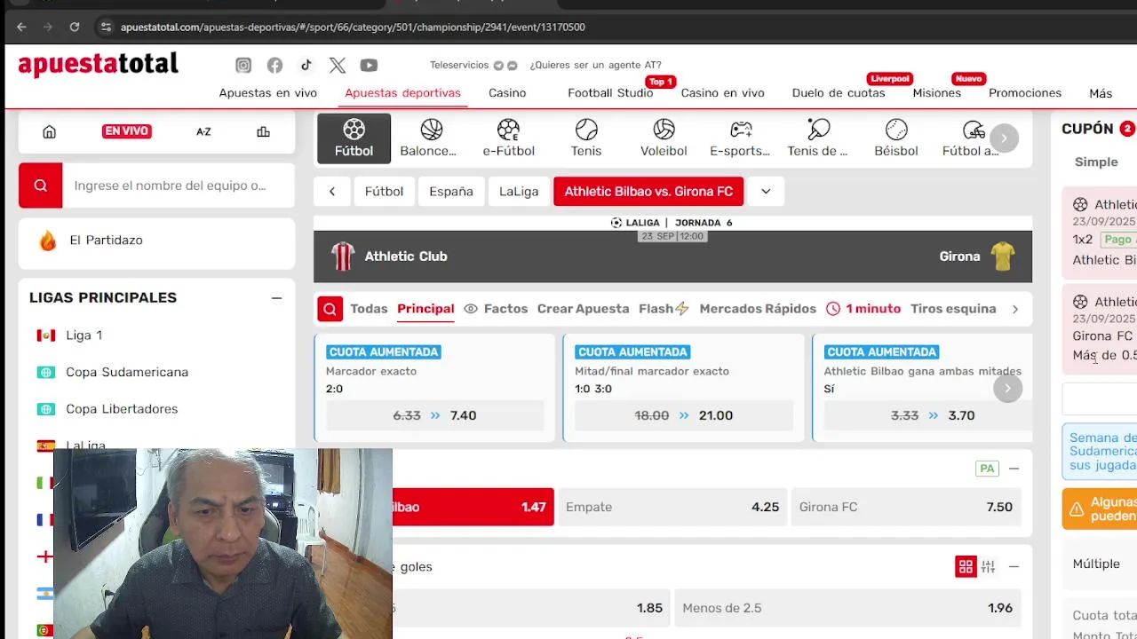Select the Tenis de mesa icon
This screenshot has width=1137, height=639.
click(818, 138)
